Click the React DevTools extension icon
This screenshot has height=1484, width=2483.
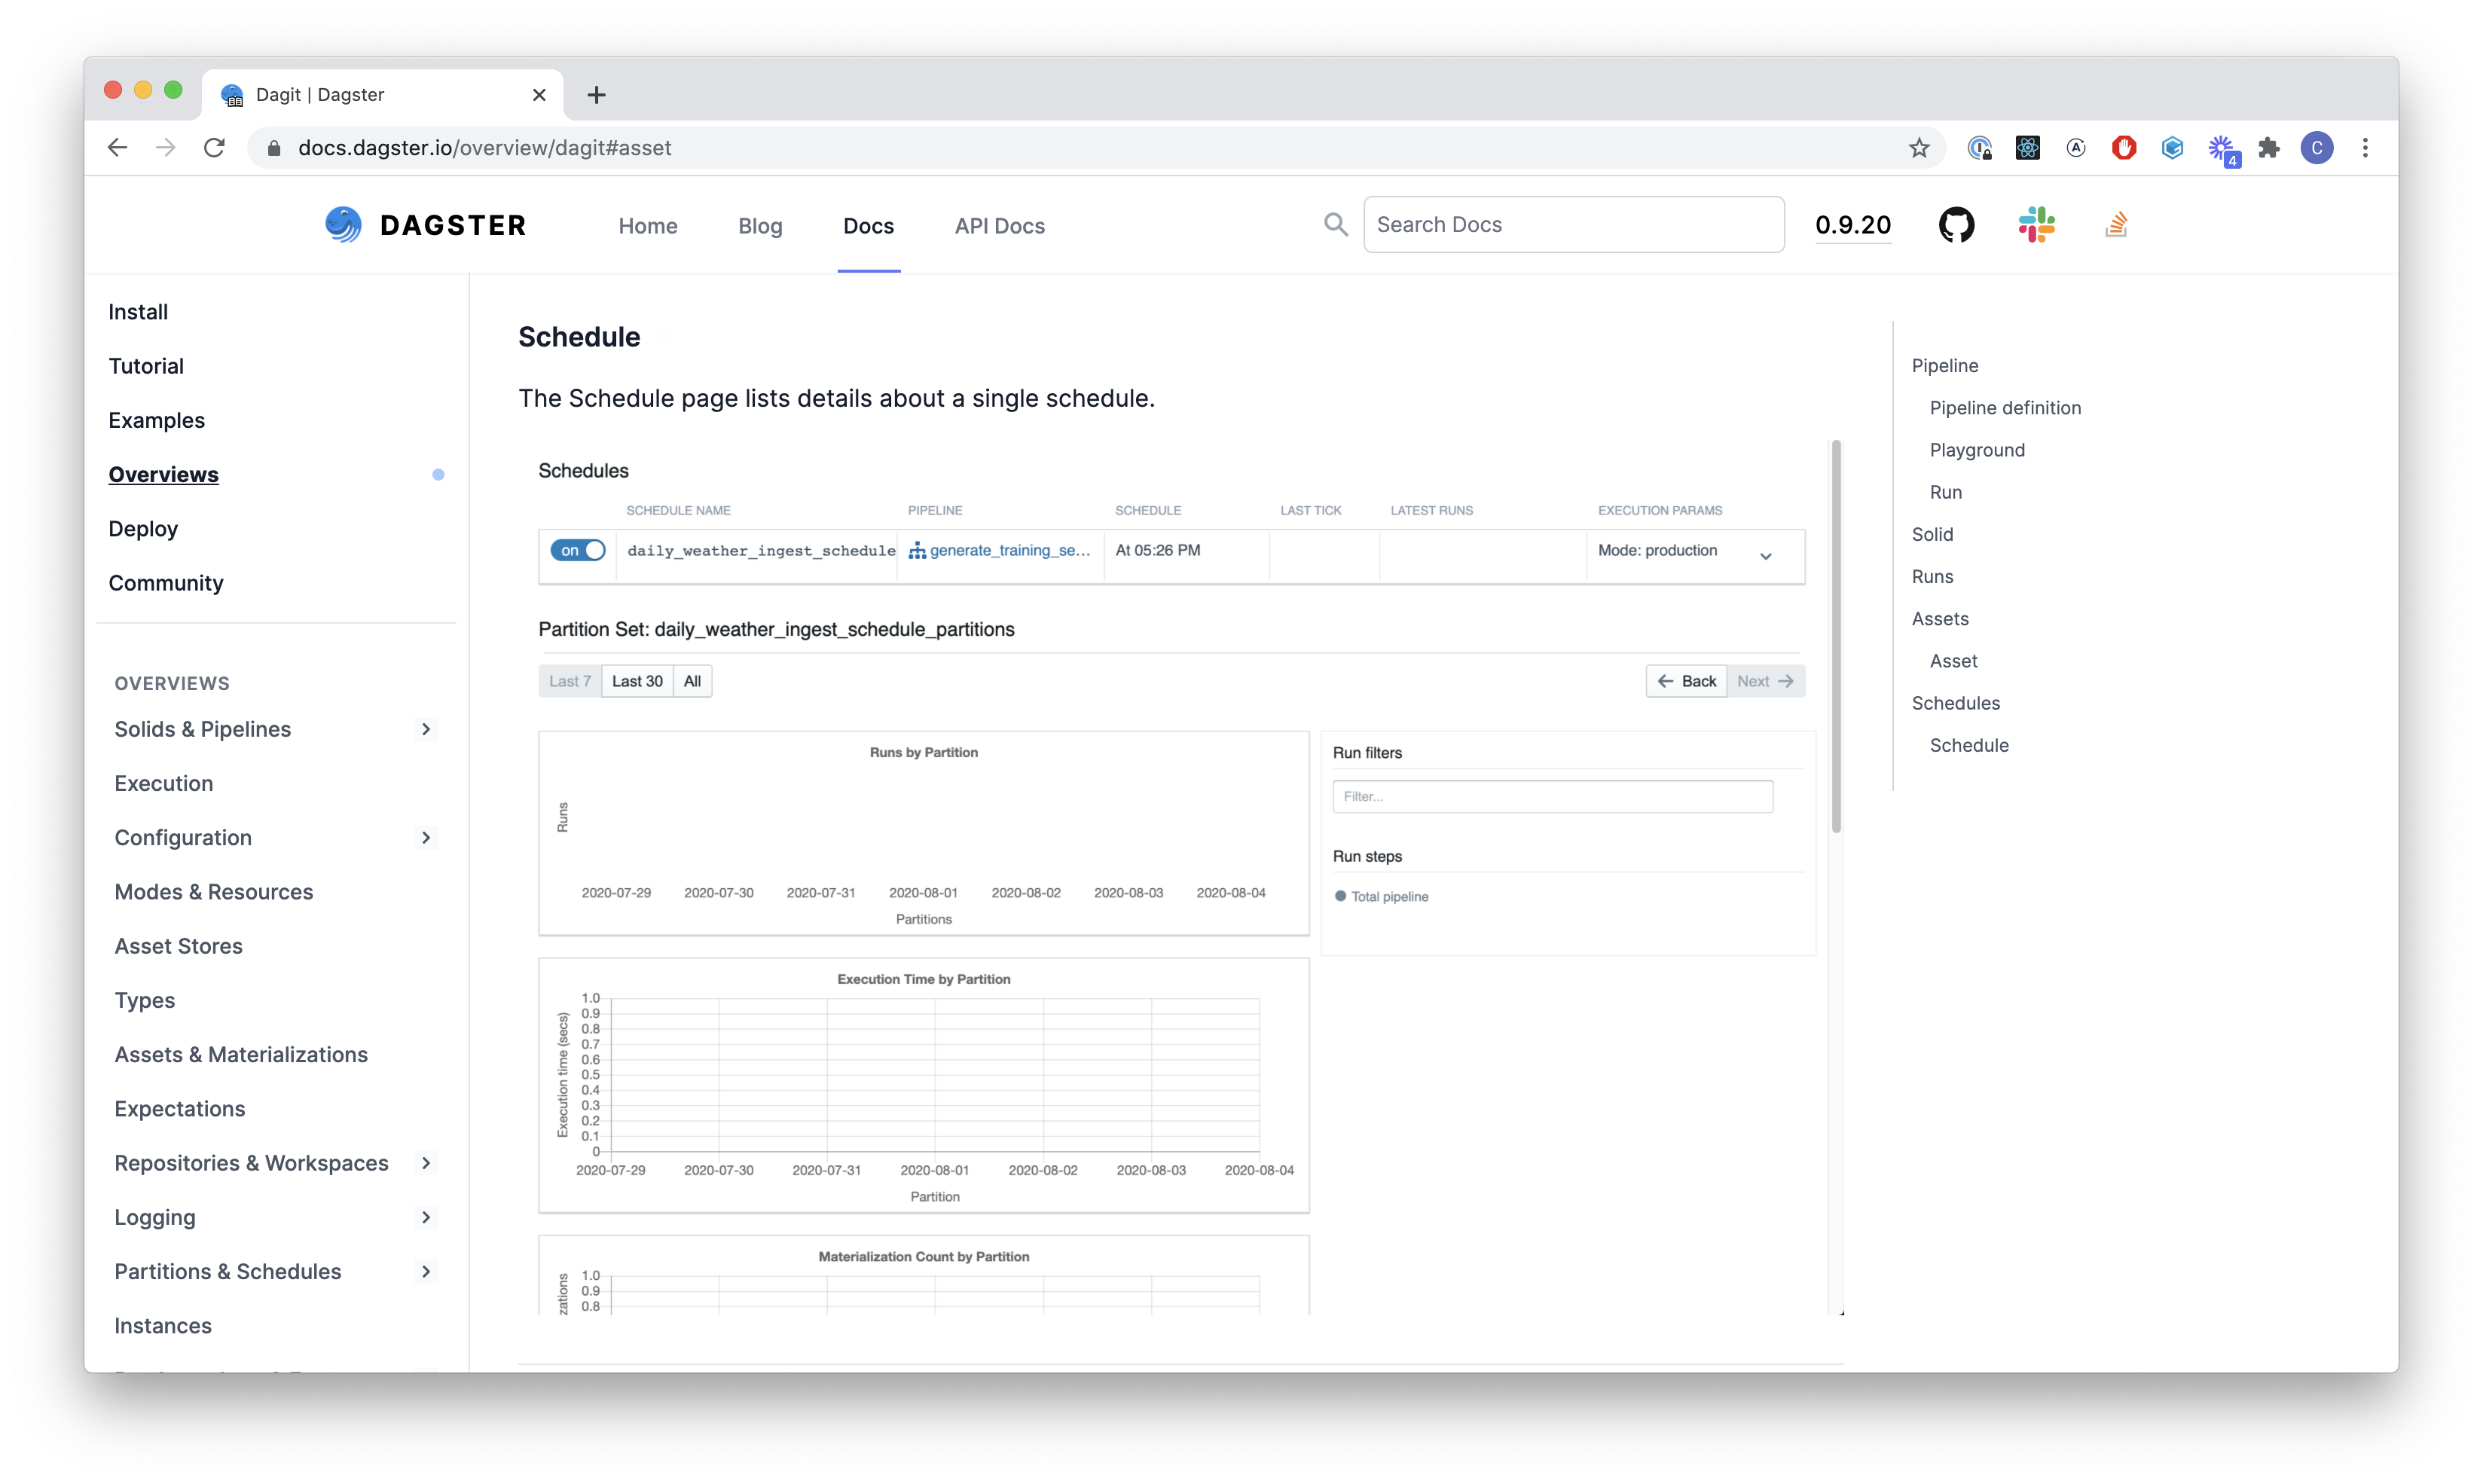[2027, 148]
